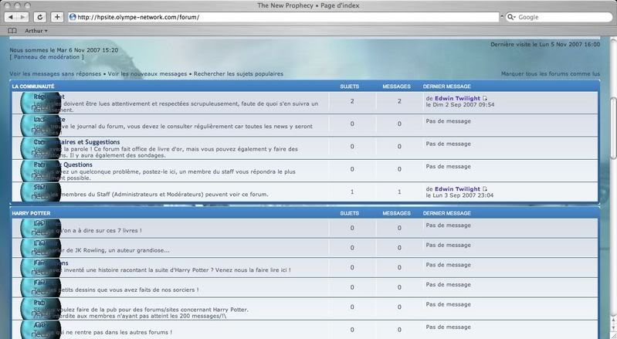Click latest-post icon beside Edwin Twilight, 2 Sep
This screenshot has width=617, height=339.
click(485, 99)
